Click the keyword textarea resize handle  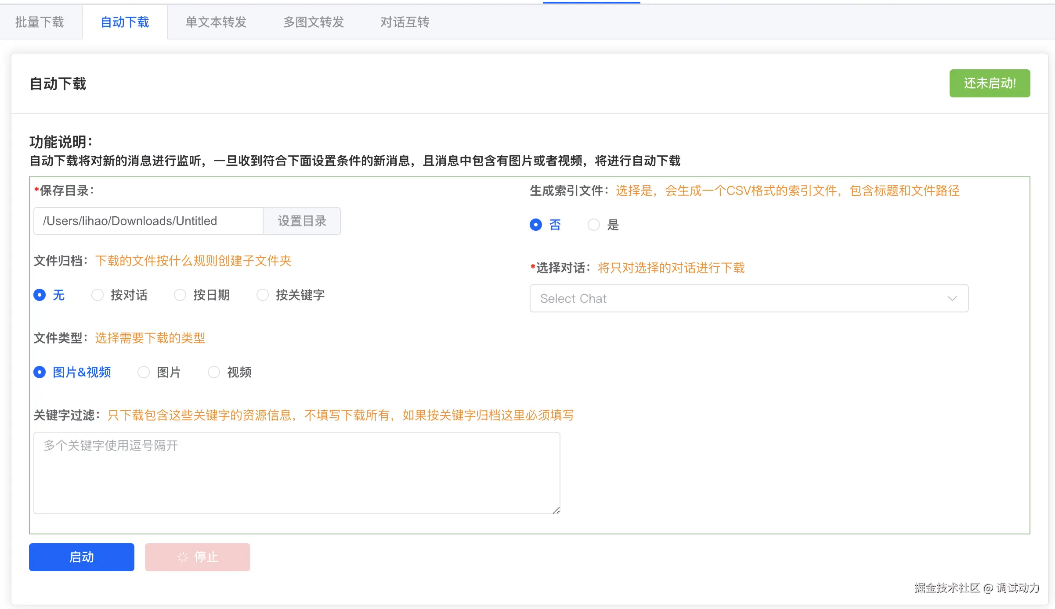[x=556, y=510]
